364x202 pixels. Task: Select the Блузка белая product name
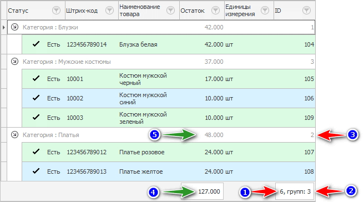click(x=138, y=44)
